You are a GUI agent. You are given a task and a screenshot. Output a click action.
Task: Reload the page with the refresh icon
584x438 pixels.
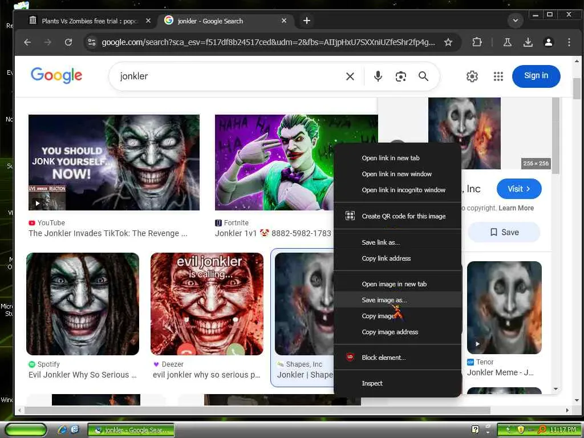click(x=68, y=42)
